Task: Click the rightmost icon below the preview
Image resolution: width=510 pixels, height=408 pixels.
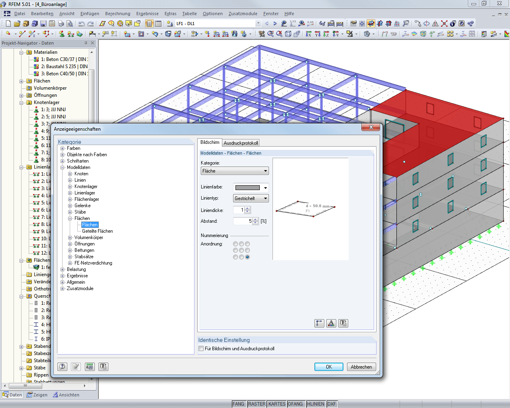Action: [x=343, y=323]
